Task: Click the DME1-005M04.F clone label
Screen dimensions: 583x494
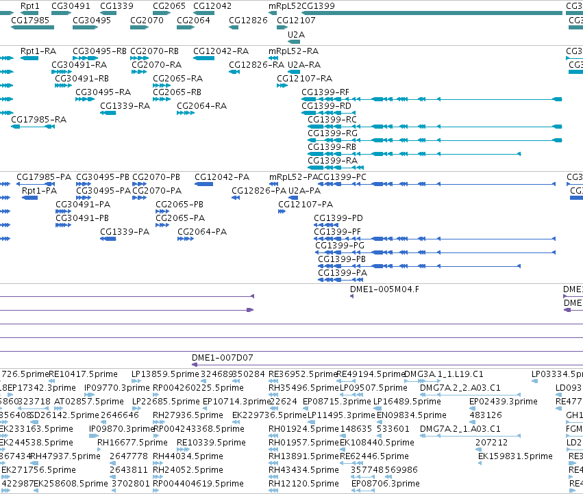Action: coord(384,289)
